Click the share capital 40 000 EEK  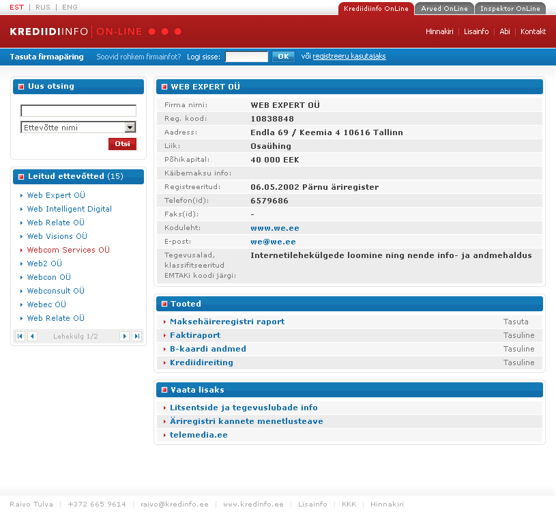pos(275,160)
